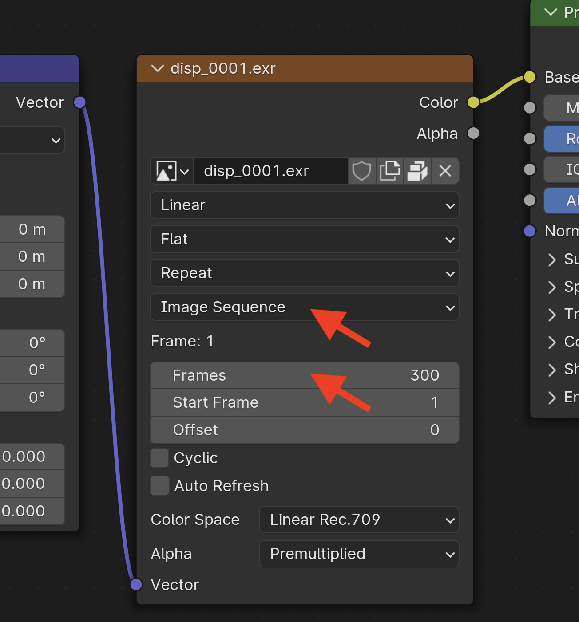Click the gray socket beside the Ro field

pyautogui.click(x=530, y=138)
